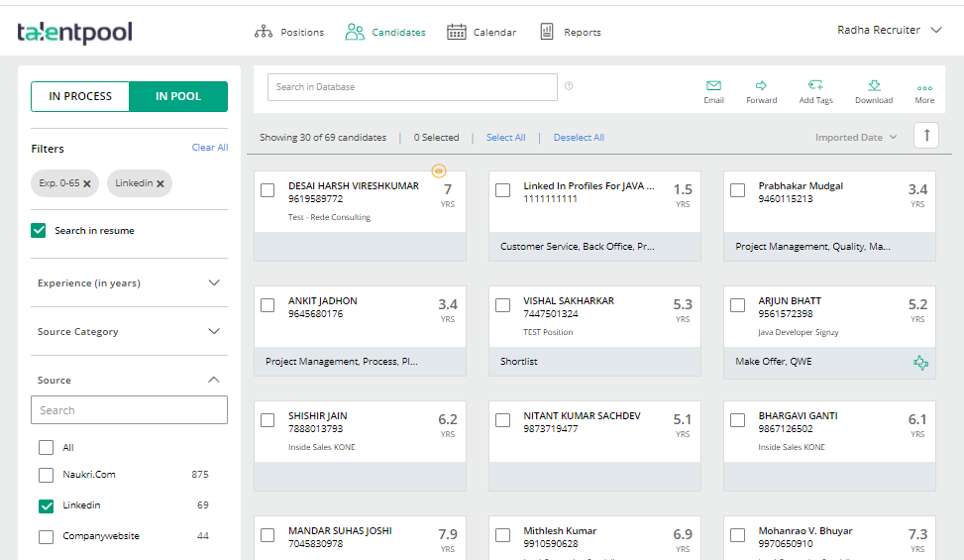Select ANKIT JADHON candidate checkbox
The height and width of the screenshot is (560, 964).
coord(268,305)
